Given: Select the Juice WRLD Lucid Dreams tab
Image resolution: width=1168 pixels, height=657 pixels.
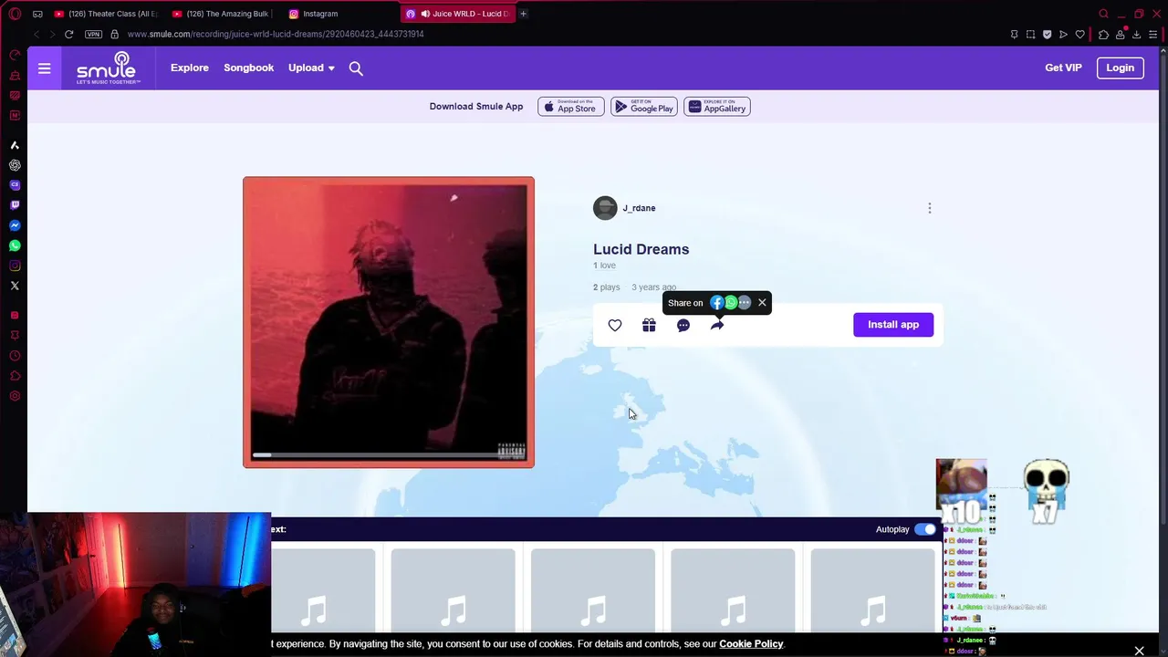Looking at the screenshot, I should [457, 14].
